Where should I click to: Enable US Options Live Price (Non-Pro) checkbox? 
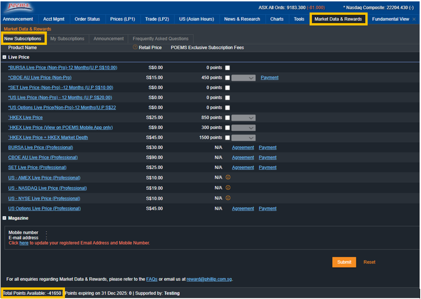pyautogui.click(x=228, y=108)
